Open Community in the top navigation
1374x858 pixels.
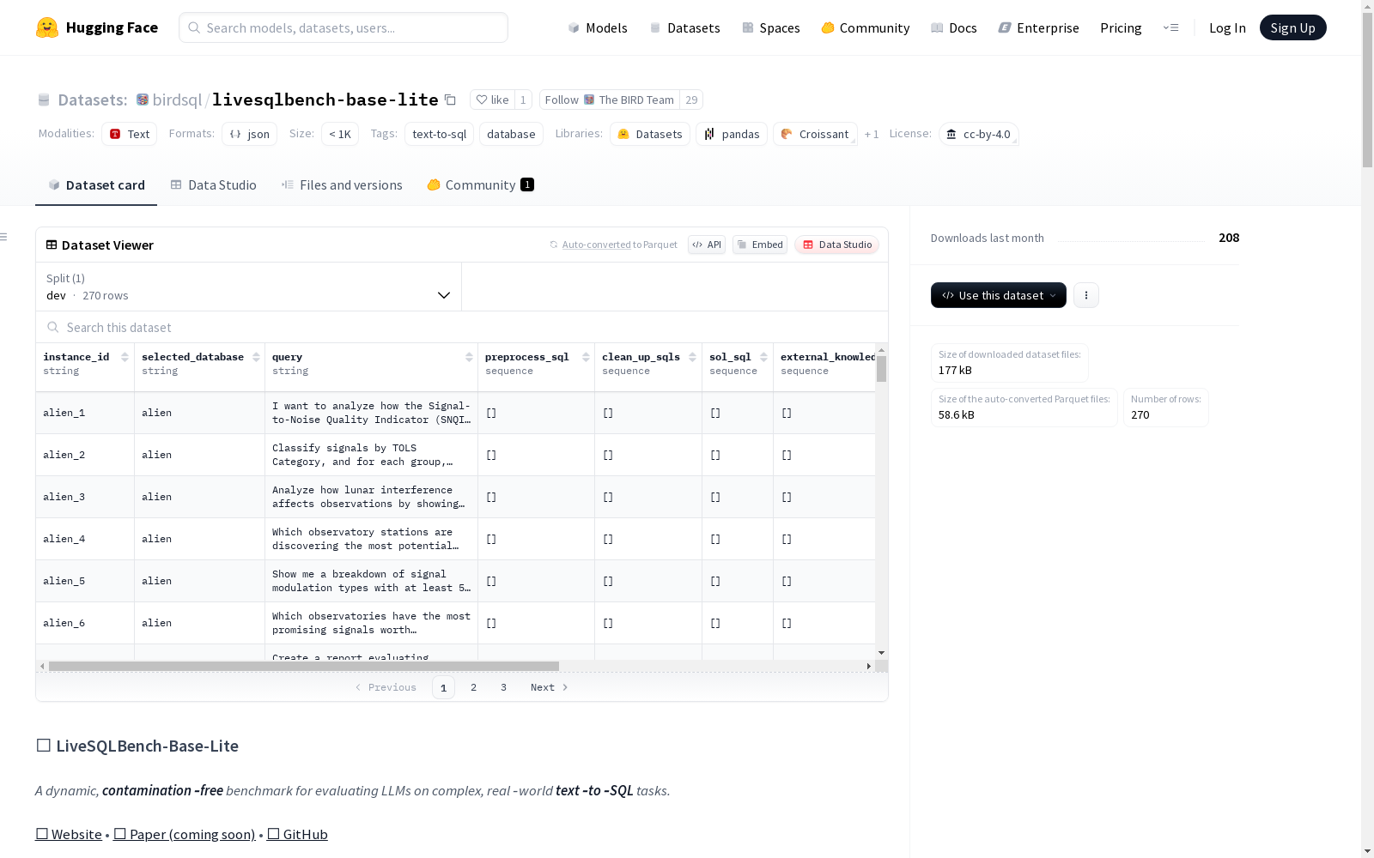click(866, 27)
